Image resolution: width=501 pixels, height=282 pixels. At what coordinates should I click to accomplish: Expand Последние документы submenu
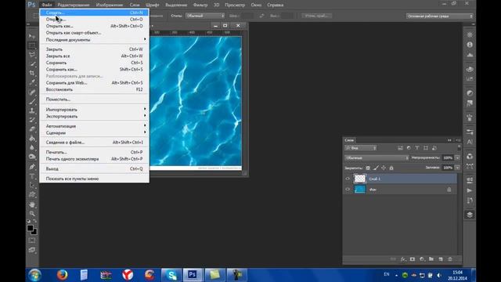(94, 40)
